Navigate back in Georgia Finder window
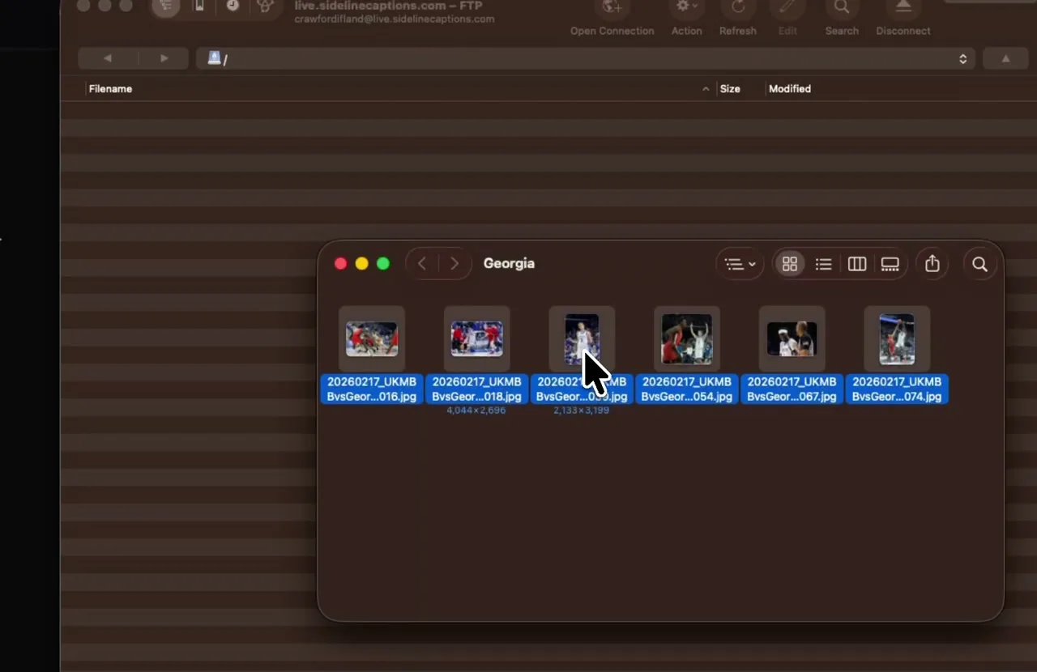This screenshot has height=672, width=1037. [422, 264]
